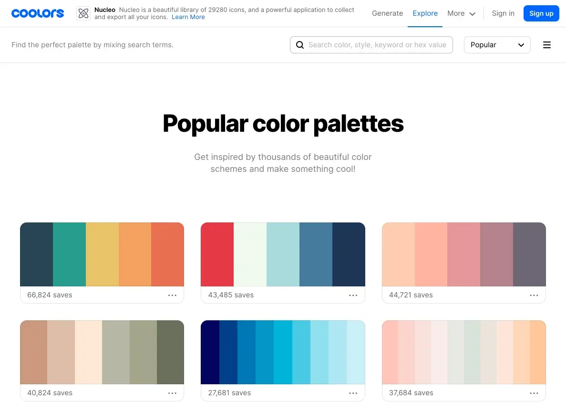
Task: Click the search magnifier icon
Action: [300, 45]
